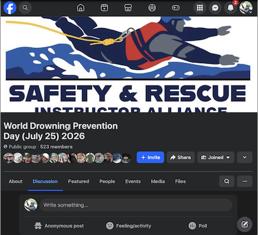Open the 523 members link
This screenshot has height=235, width=258.
coord(56,147)
